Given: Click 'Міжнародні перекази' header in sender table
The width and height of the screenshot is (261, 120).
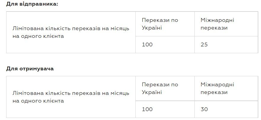Looking at the screenshot, I should tap(217, 24).
